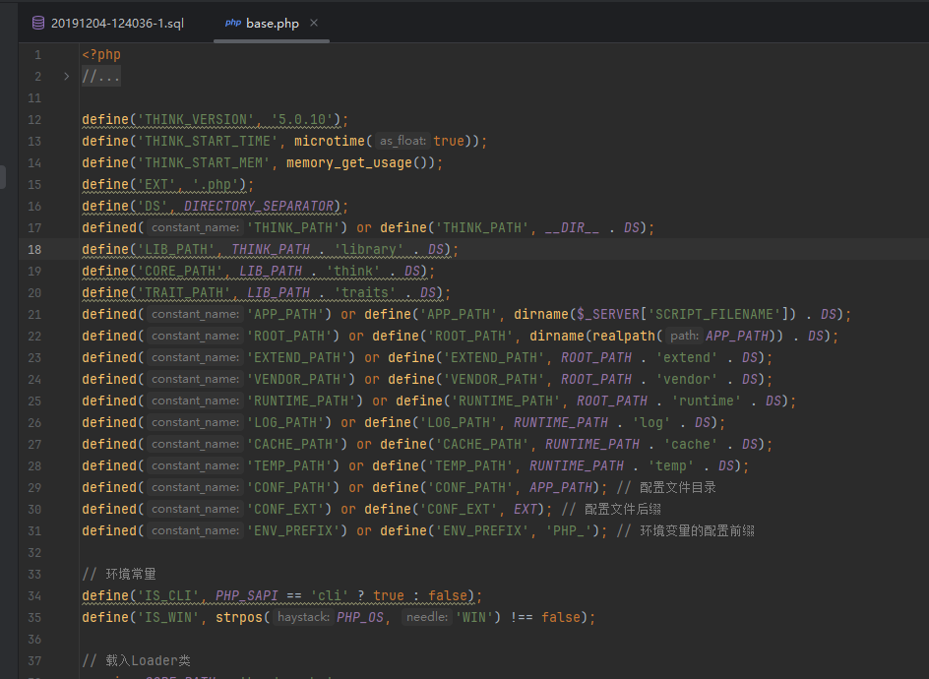This screenshot has height=679, width=929.
Task: Click the PHP file icon on base.php tab
Action: (232, 23)
